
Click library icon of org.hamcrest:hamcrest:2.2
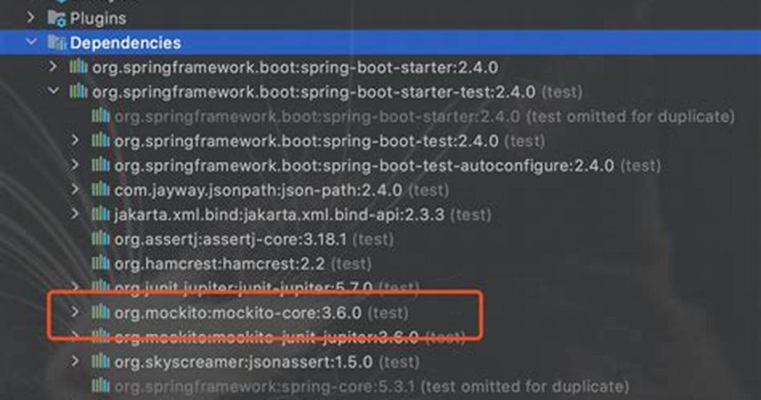101,263
